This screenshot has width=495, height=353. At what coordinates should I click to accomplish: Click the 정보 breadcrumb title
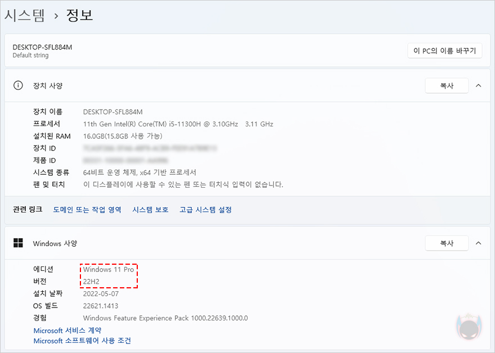pyautogui.click(x=79, y=15)
